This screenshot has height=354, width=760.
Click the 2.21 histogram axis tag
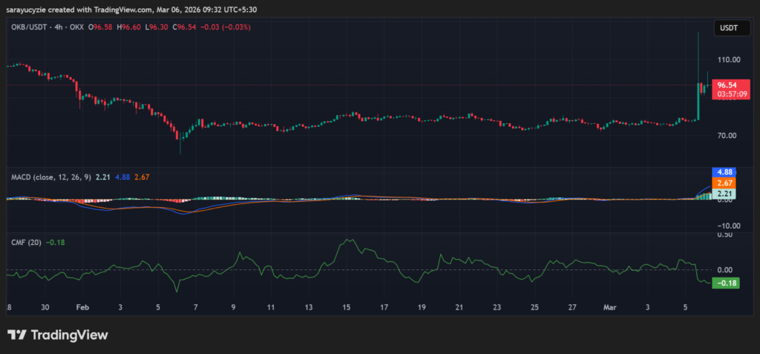(x=724, y=194)
